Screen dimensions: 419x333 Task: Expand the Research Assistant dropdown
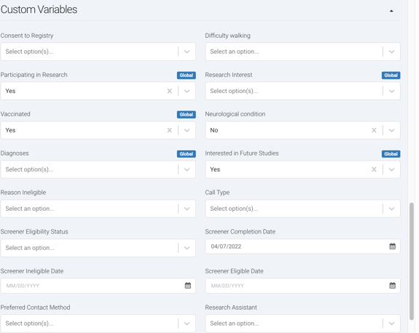click(x=391, y=324)
